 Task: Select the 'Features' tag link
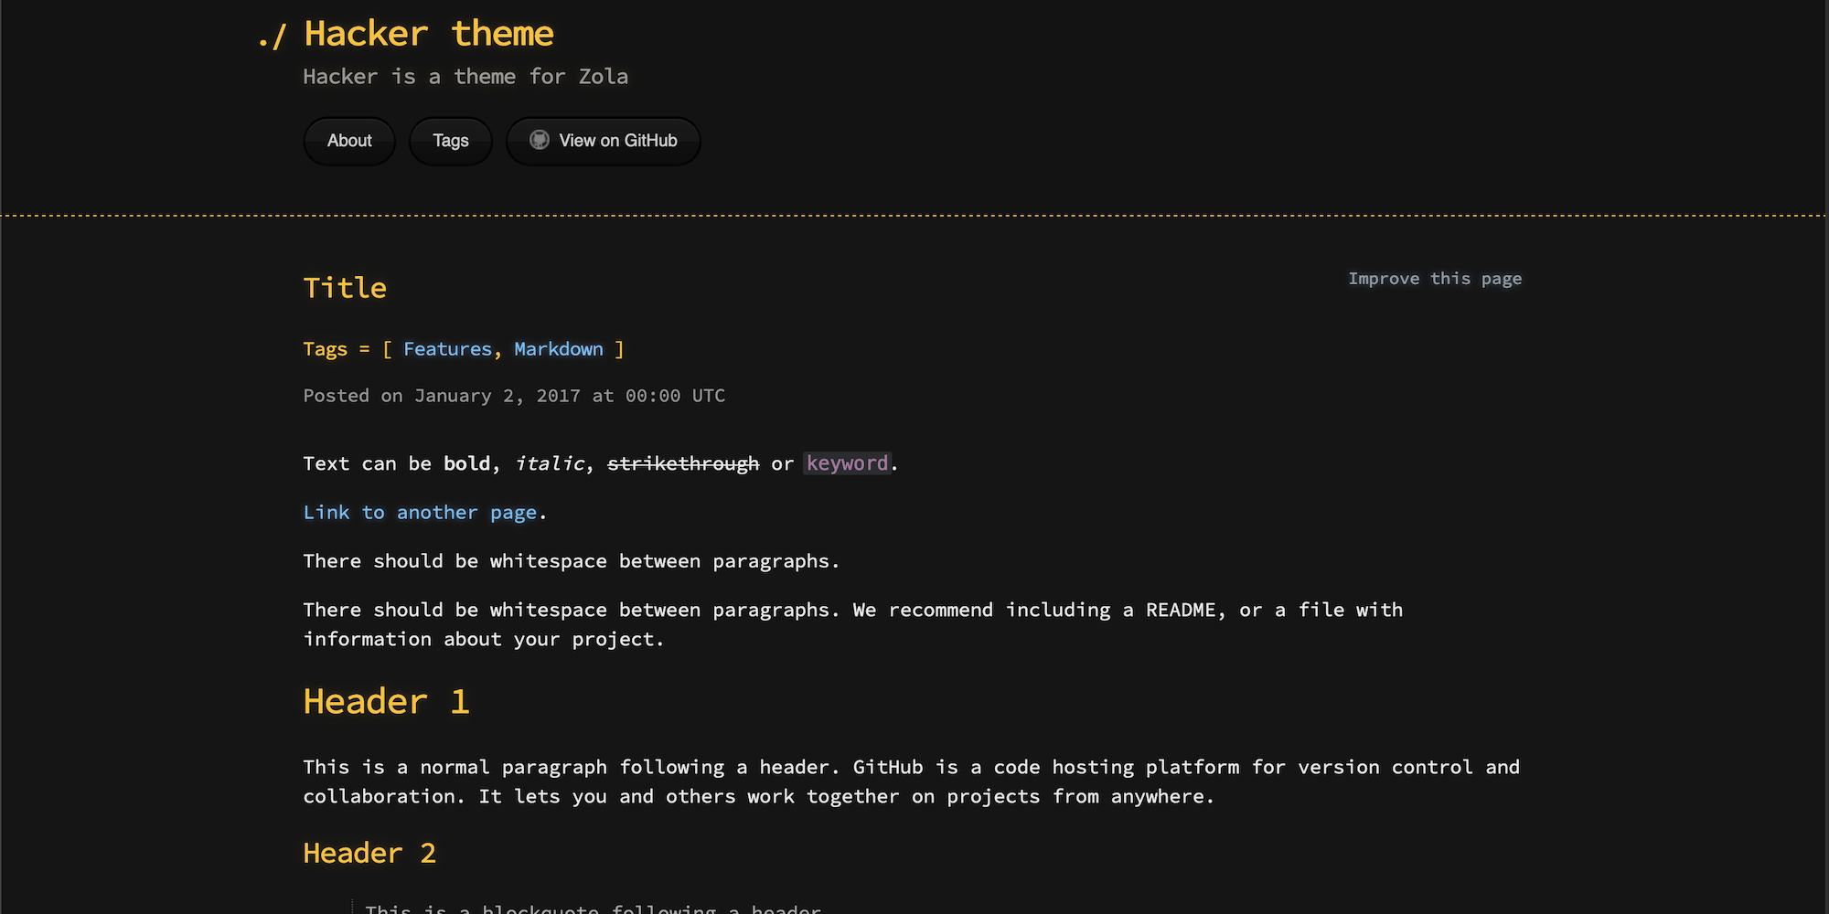point(447,349)
